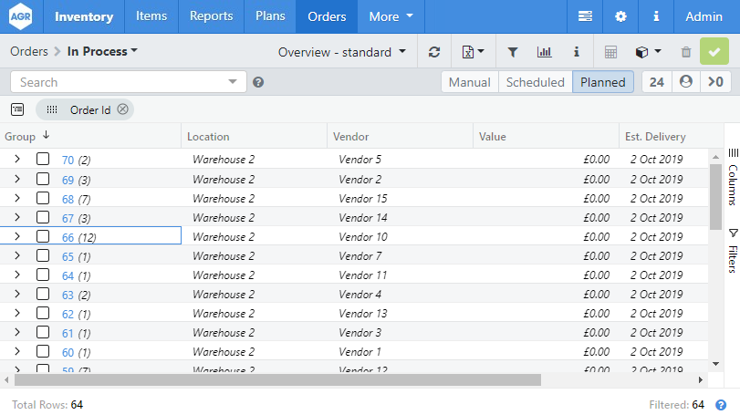Tick the checkbox for order 70
Image resolution: width=740 pixels, height=415 pixels.
tap(43, 160)
